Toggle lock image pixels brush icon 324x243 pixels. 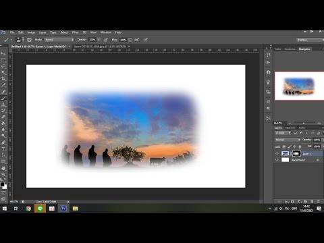[290, 146]
